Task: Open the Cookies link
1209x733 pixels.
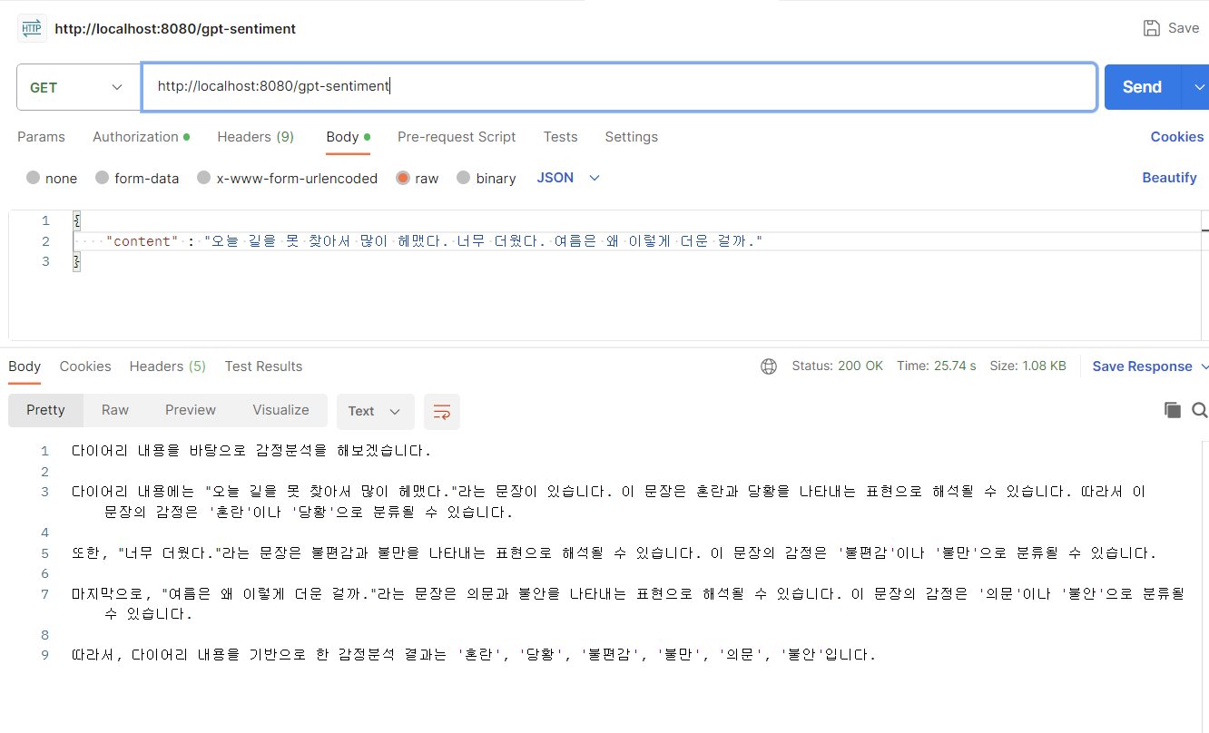Action: (x=1176, y=137)
